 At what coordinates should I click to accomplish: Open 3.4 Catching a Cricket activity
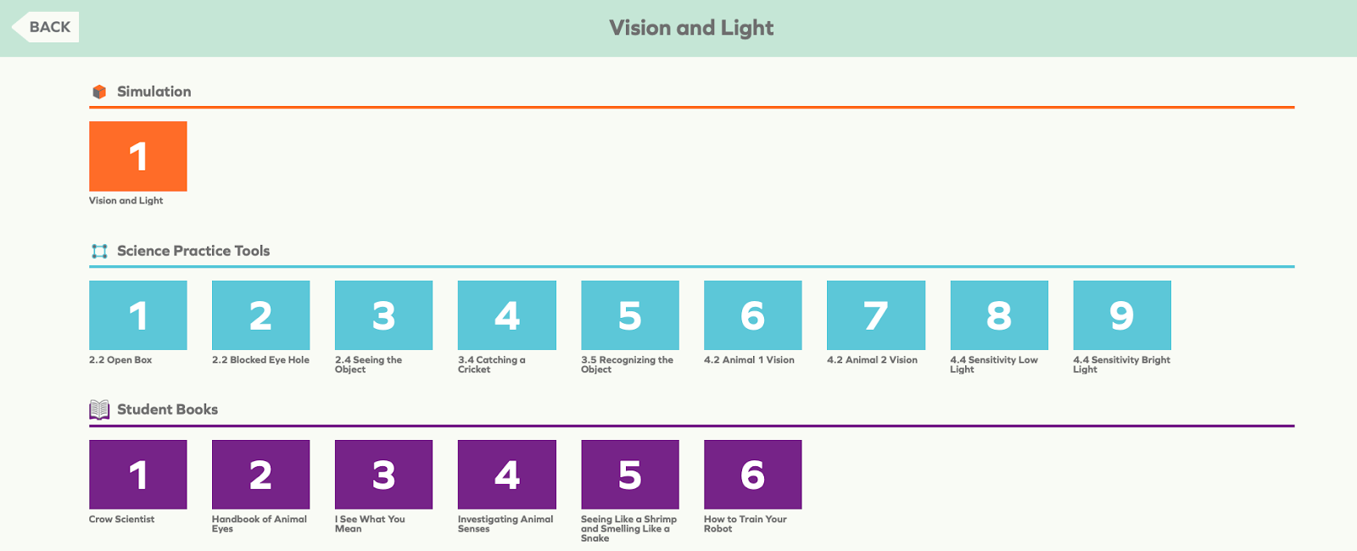coord(506,314)
